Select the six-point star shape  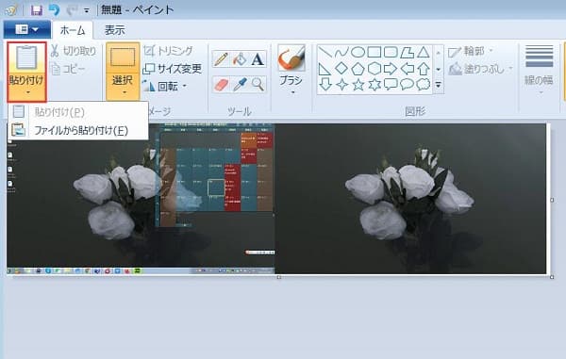375,85
